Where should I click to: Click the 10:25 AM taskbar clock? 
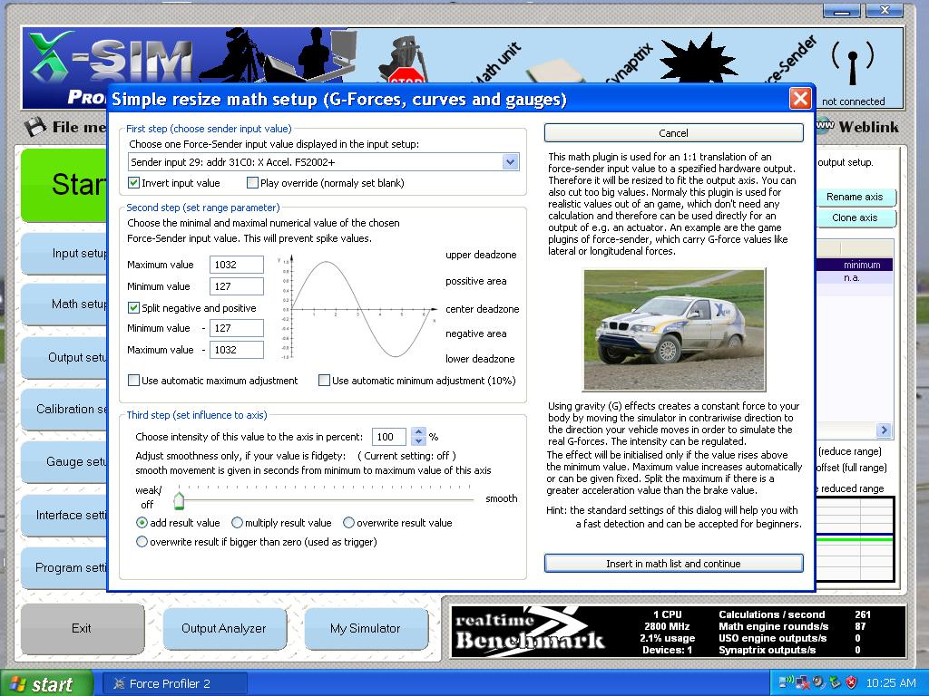(891, 683)
